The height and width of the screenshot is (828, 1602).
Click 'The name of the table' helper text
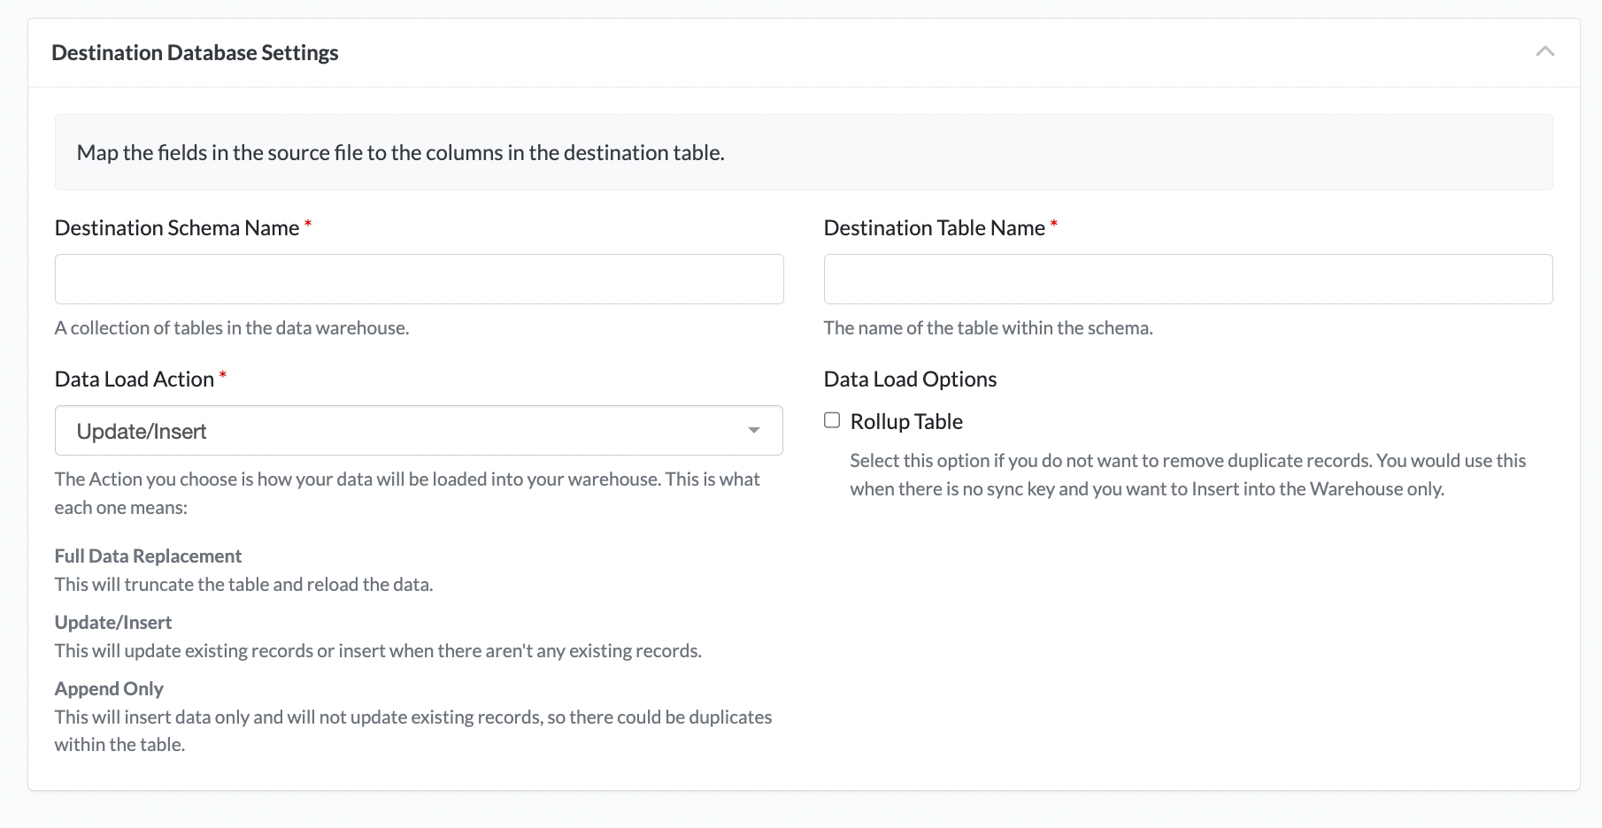pos(988,328)
